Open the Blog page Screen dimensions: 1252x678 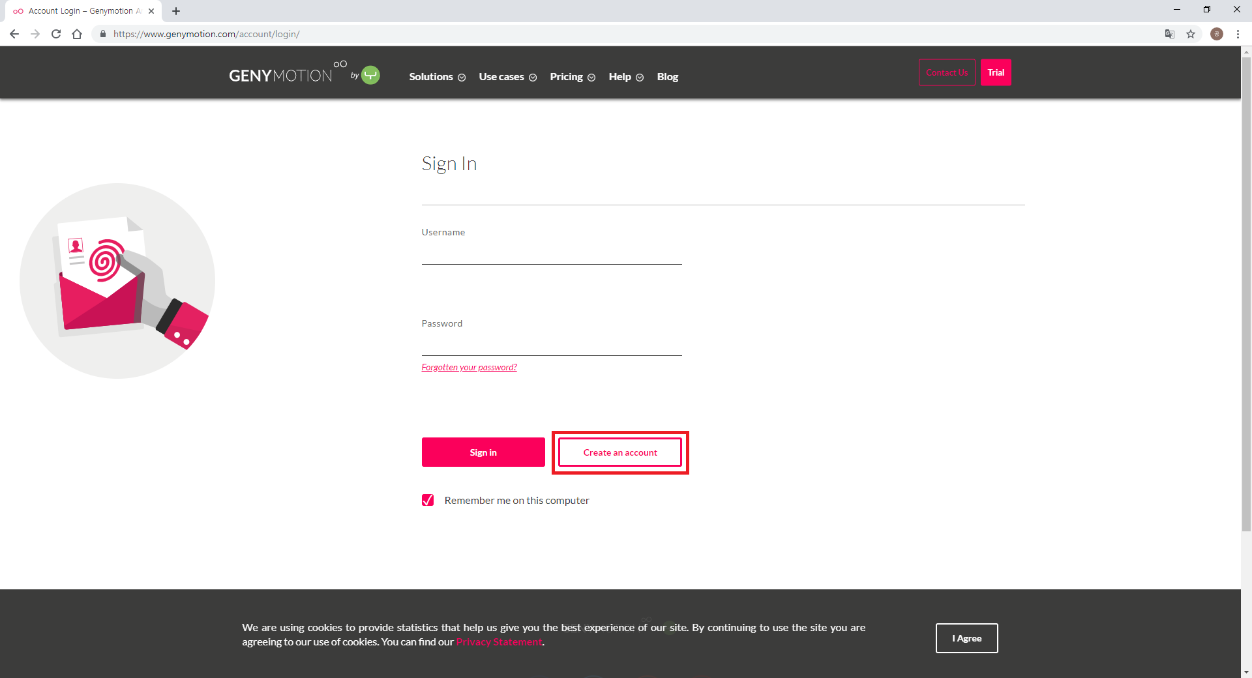tap(668, 77)
